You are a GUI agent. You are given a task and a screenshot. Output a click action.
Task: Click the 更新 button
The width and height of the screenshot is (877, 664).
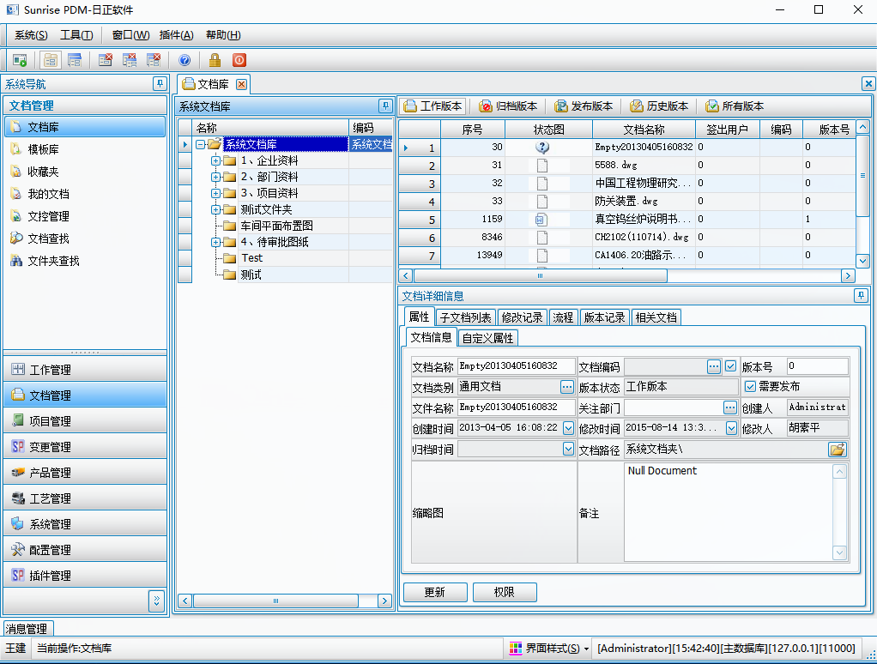[x=435, y=593]
